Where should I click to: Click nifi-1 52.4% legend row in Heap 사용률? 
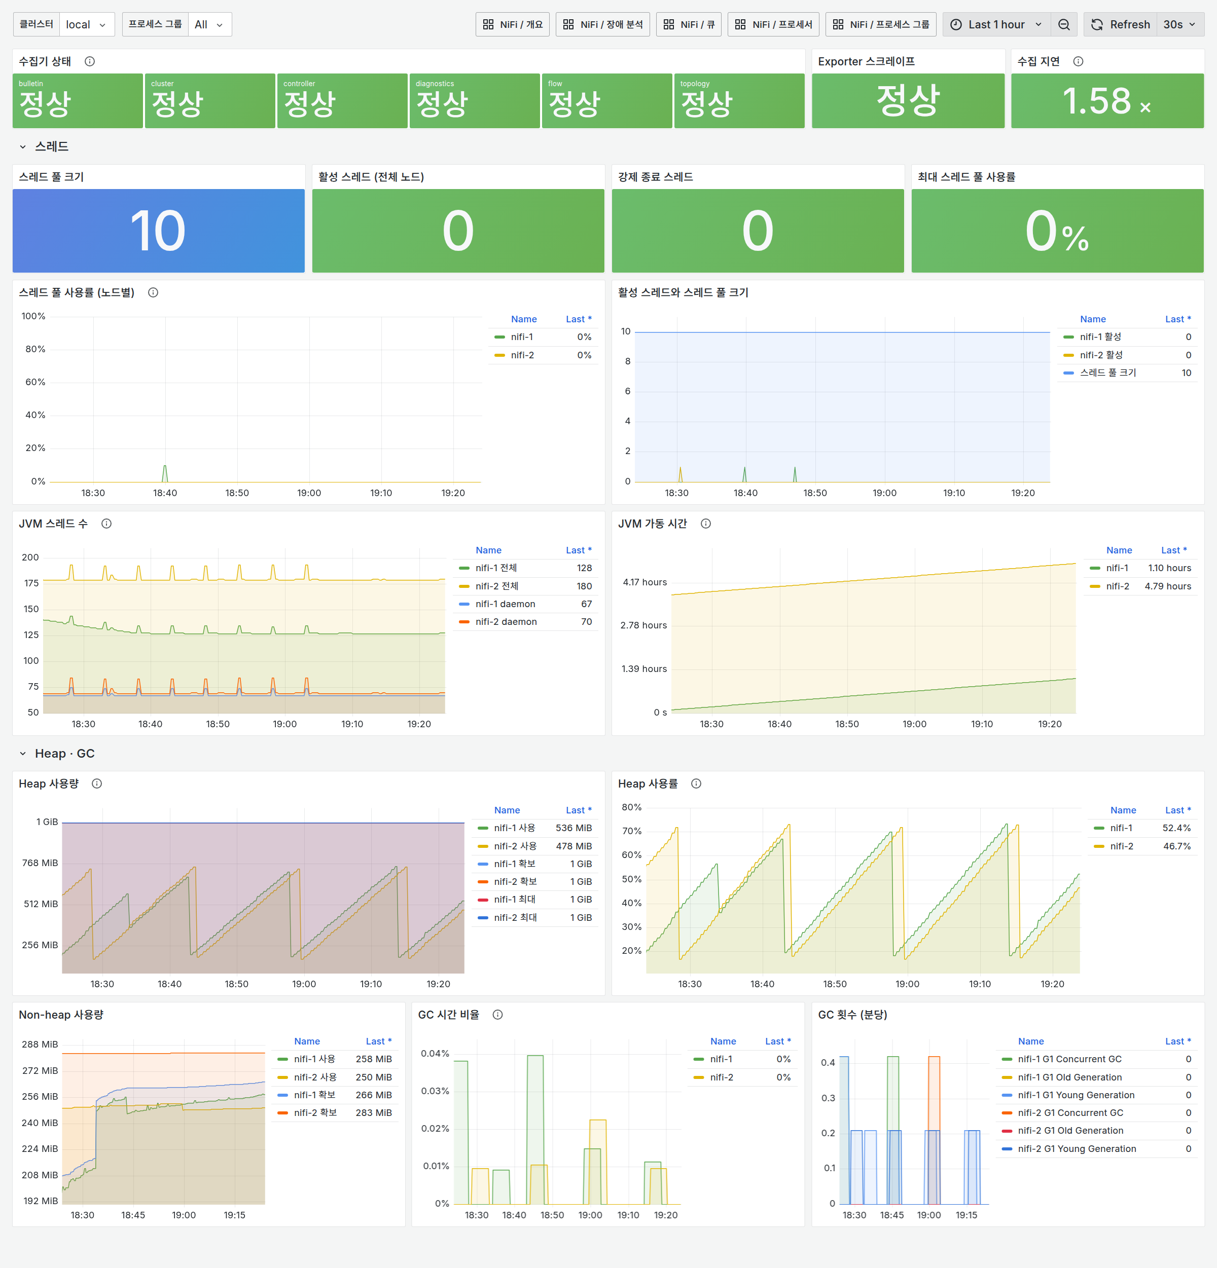(x=1142, y=828)
